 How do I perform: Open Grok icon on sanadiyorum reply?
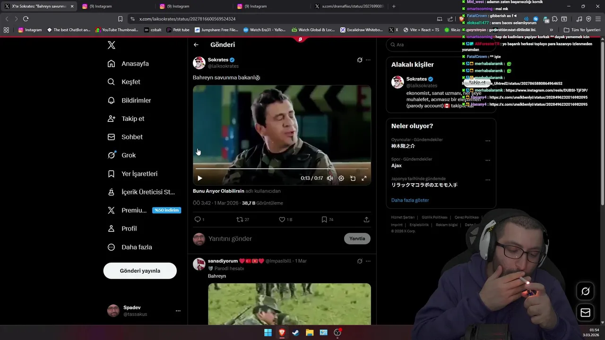(360, 261)
